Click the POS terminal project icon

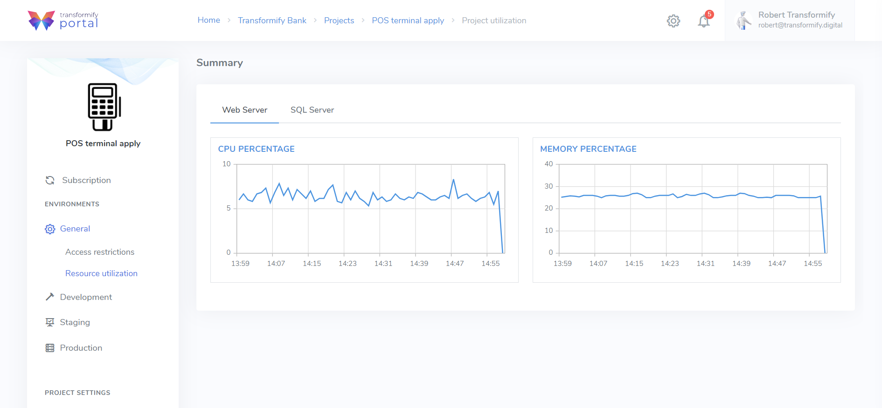pos(104,107)
